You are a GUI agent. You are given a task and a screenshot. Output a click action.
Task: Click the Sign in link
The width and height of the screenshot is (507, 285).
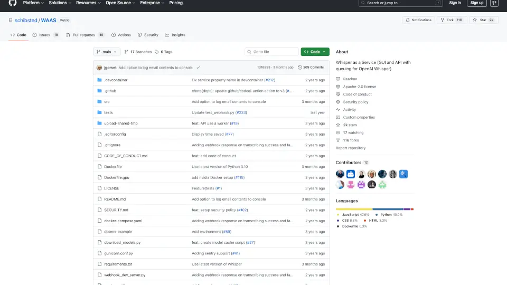tap(455, 3)
